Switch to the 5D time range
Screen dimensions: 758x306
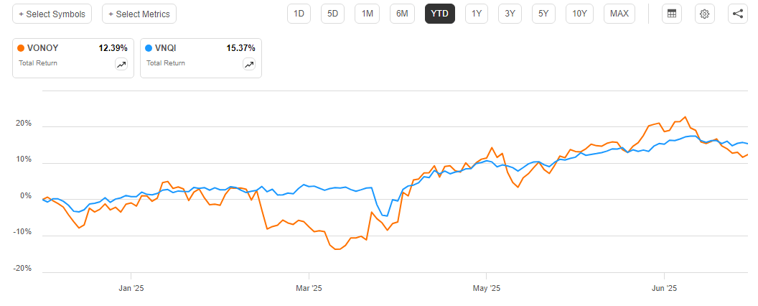coord(333,14)
